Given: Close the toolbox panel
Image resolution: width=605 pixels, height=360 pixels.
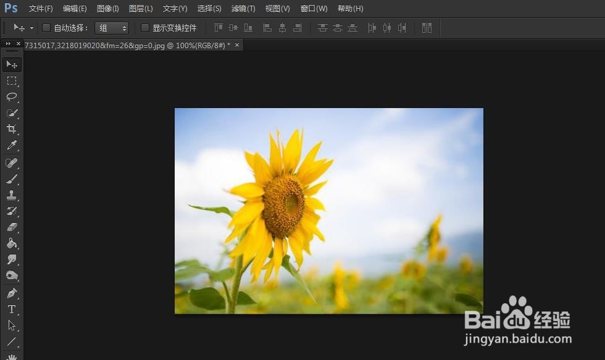Looking at the screenshot, I should [x=18, y=44].
